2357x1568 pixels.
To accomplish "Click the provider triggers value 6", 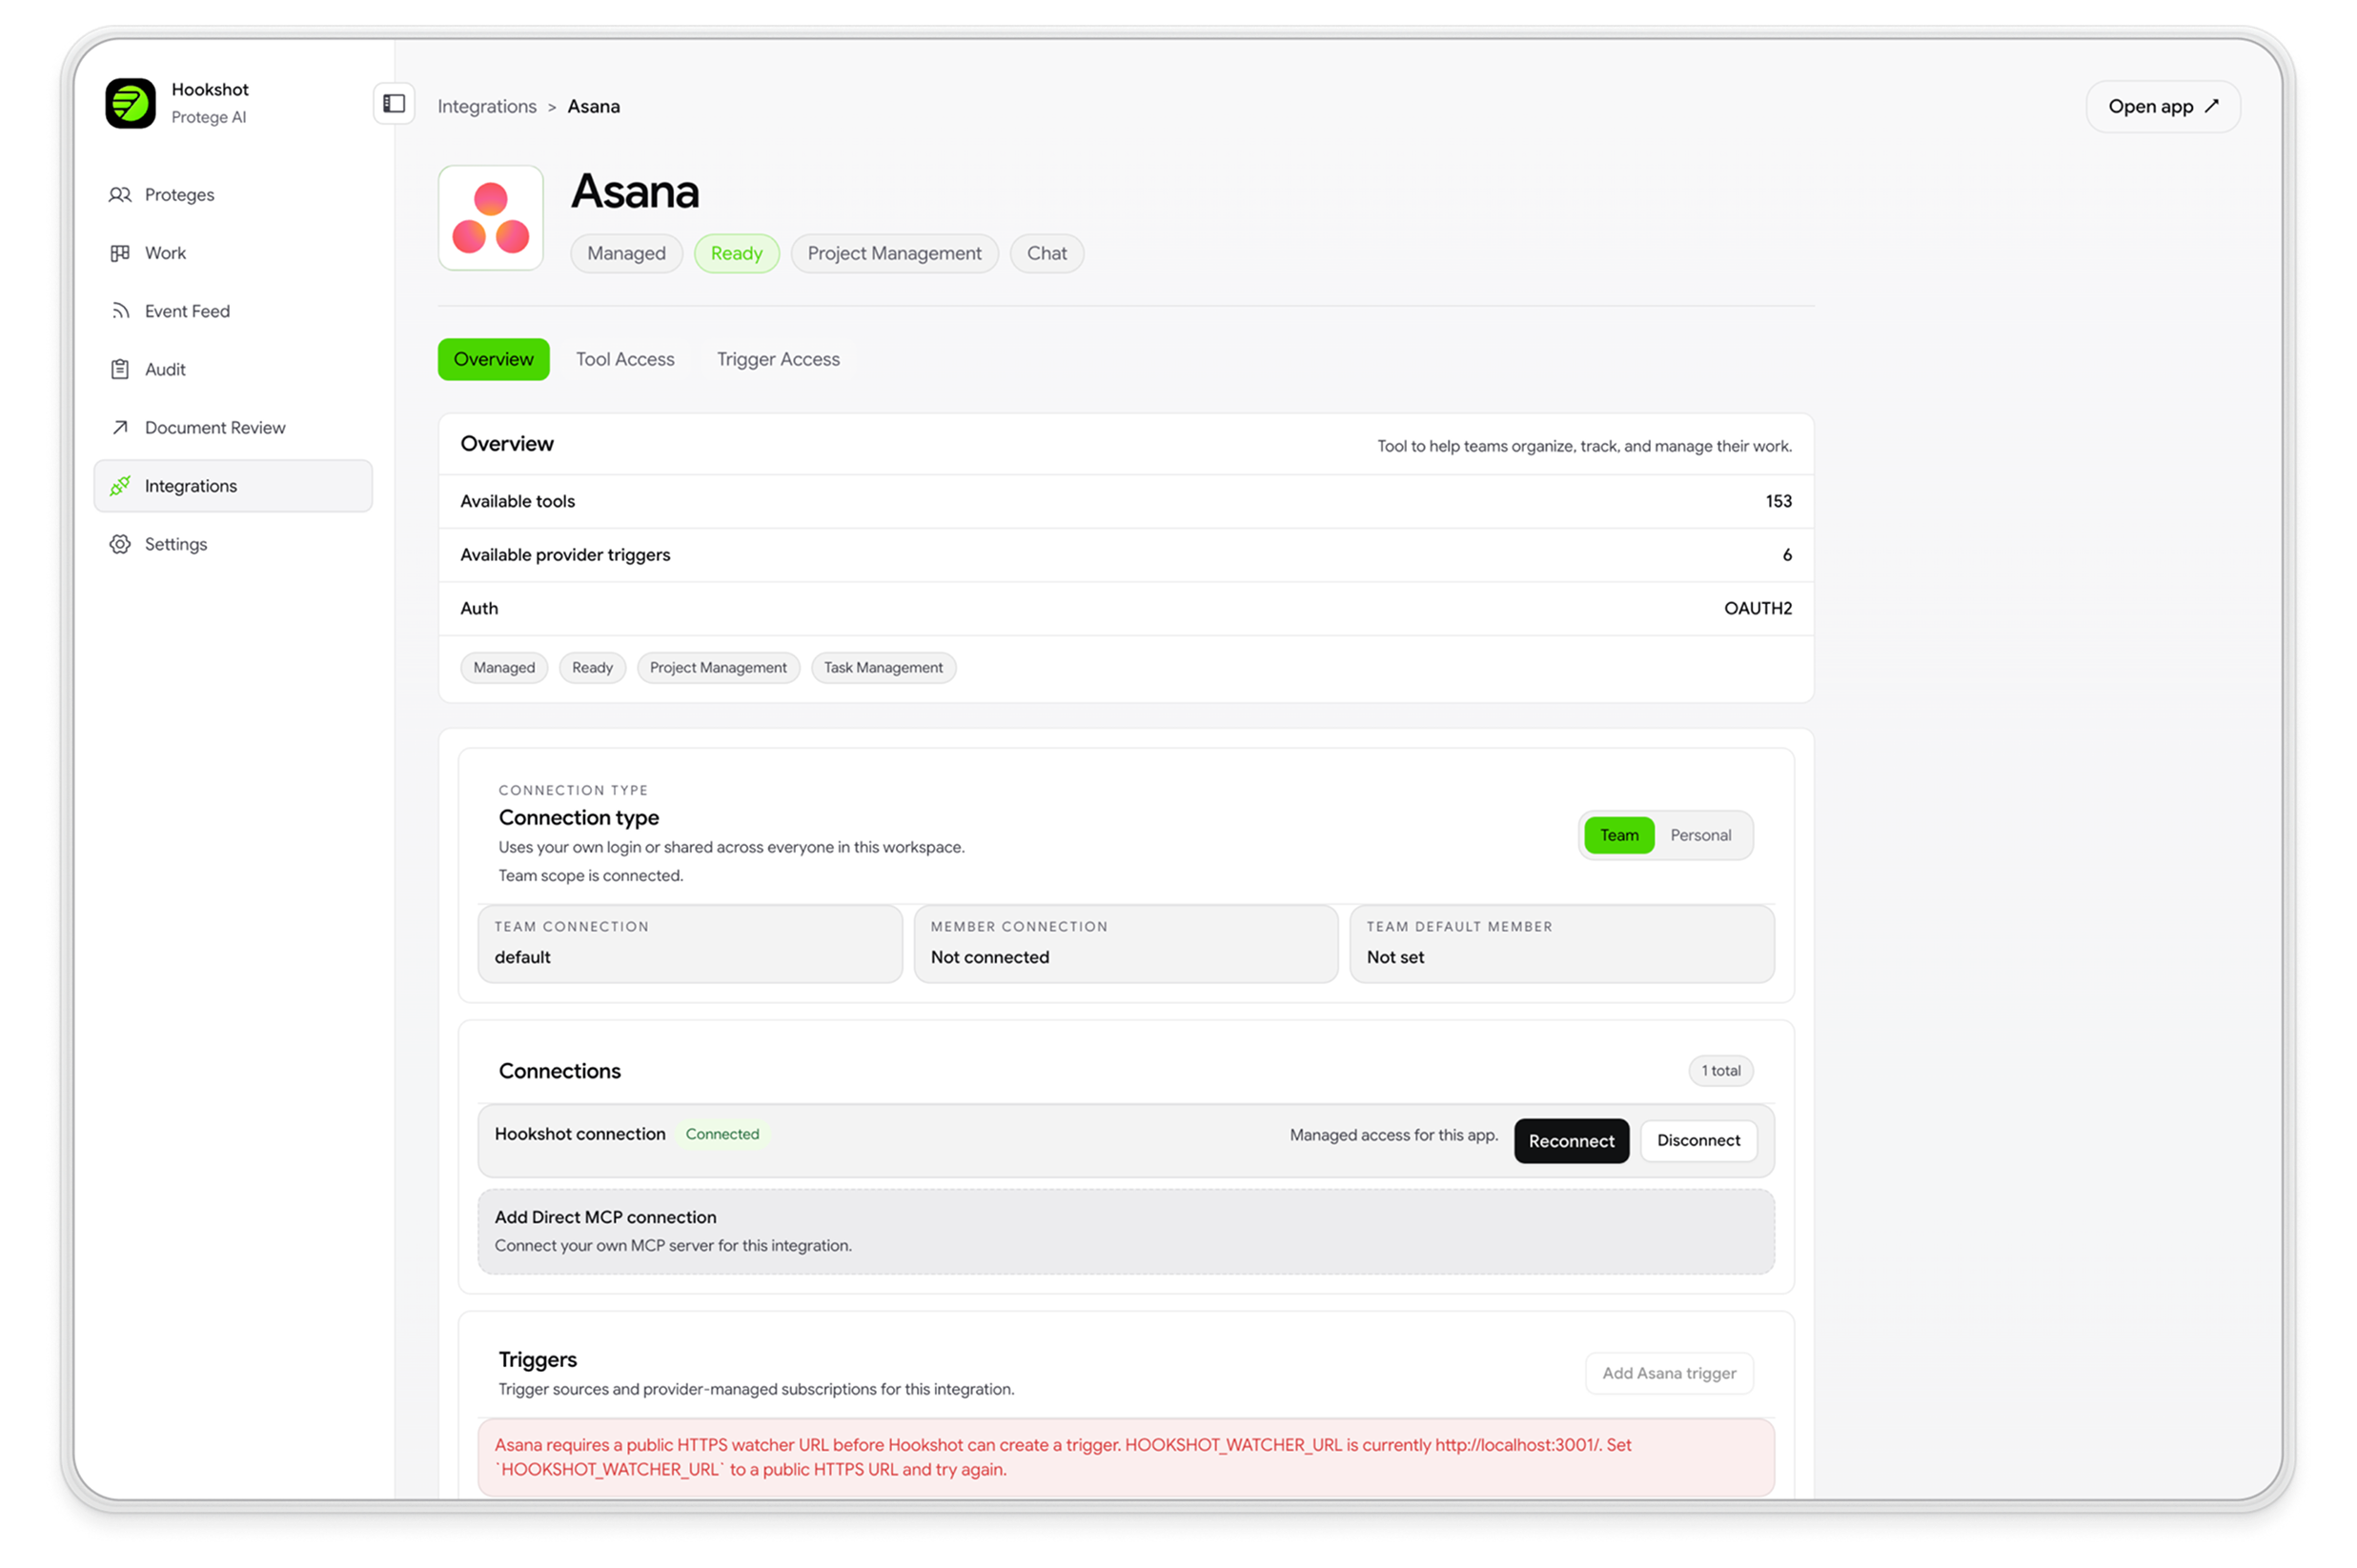I will coord(1787,555).
